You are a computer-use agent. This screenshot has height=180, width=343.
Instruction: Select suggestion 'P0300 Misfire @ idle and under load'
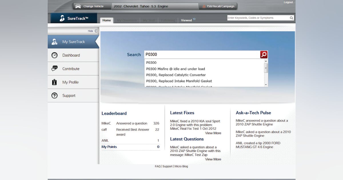coord(175,69)
